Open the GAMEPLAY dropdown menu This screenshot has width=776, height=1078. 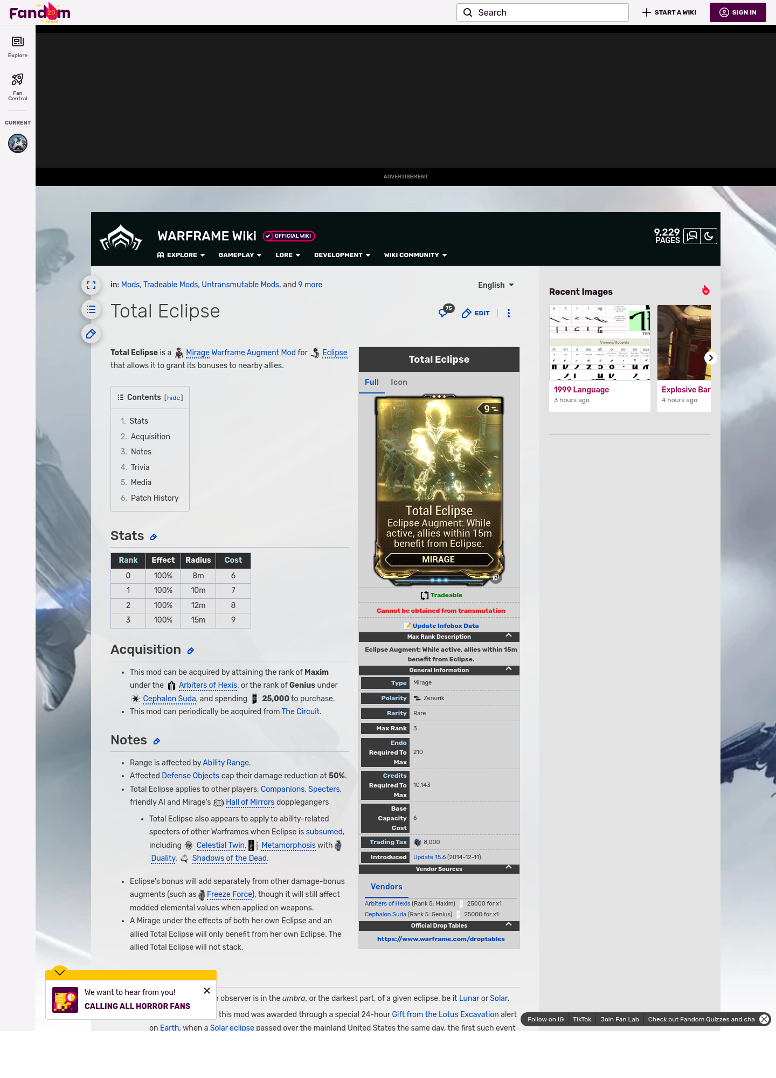pos(240,255)
